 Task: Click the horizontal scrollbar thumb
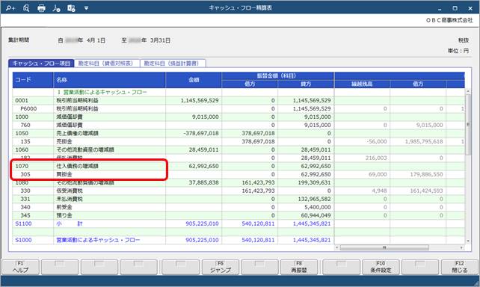(x=384, y=247)
